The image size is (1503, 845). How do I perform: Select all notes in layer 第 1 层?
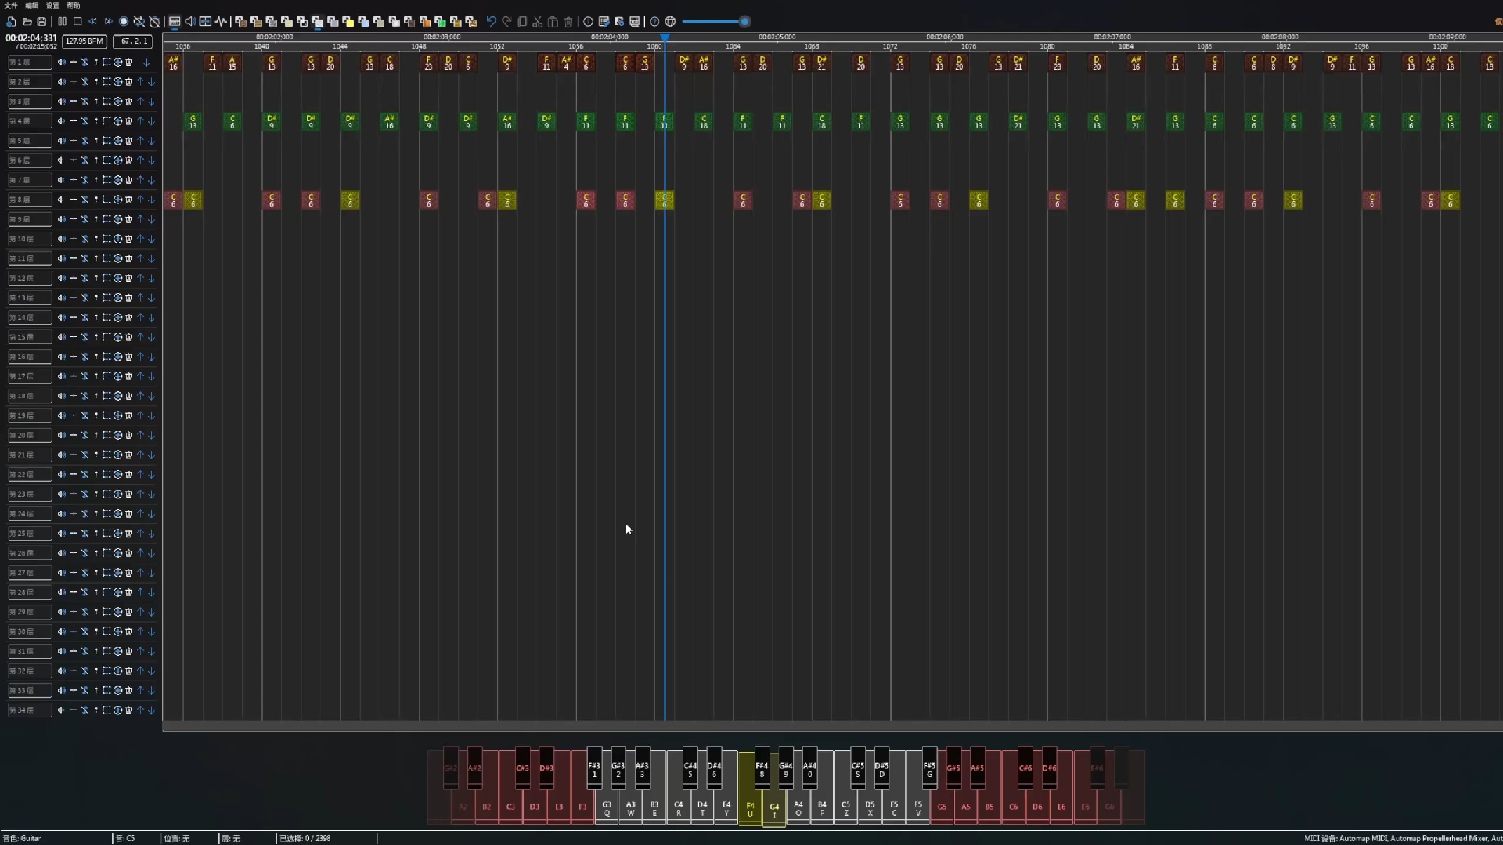point(106,62)
